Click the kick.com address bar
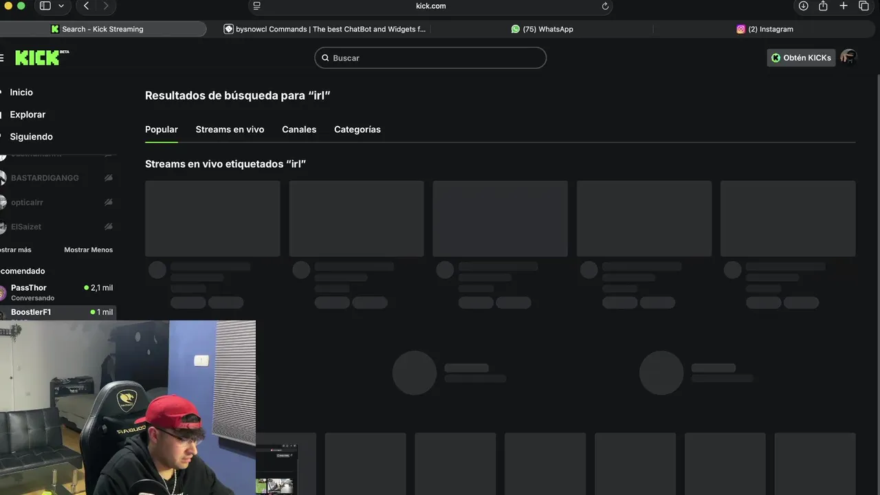The height and width of the screenshot is (495, 880). (x=430, y=6)
